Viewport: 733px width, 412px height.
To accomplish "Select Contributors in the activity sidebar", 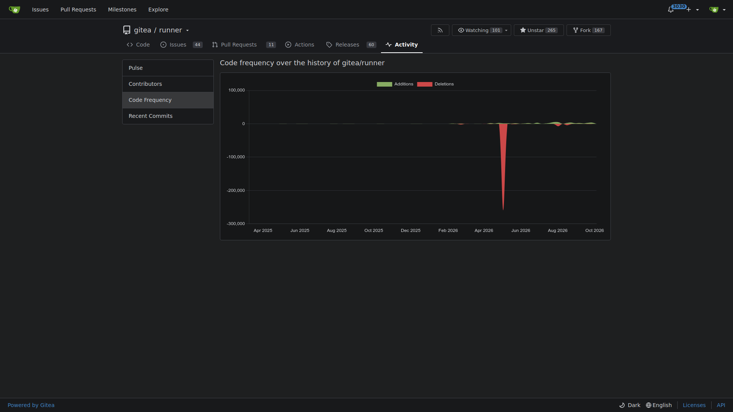I will coord(168,84).
